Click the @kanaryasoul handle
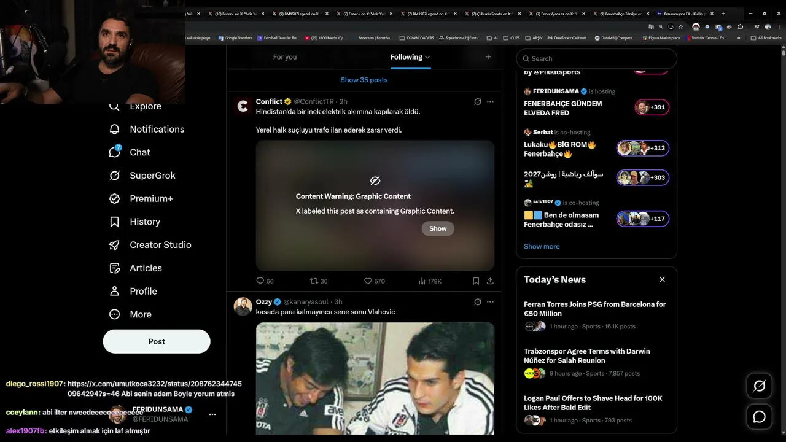This screenshot has width=786, height=442. pos(306,302)
